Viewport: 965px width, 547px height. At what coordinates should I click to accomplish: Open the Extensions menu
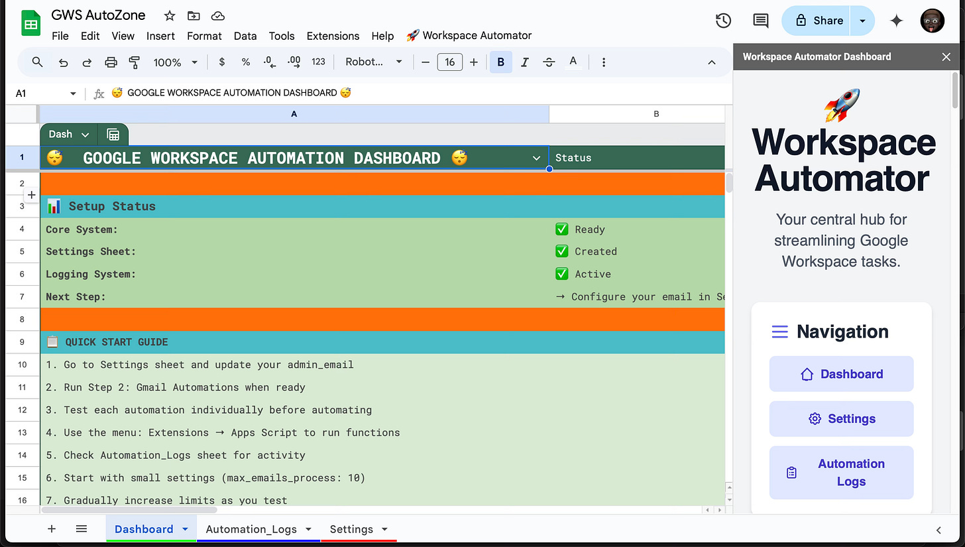(333, 36)
